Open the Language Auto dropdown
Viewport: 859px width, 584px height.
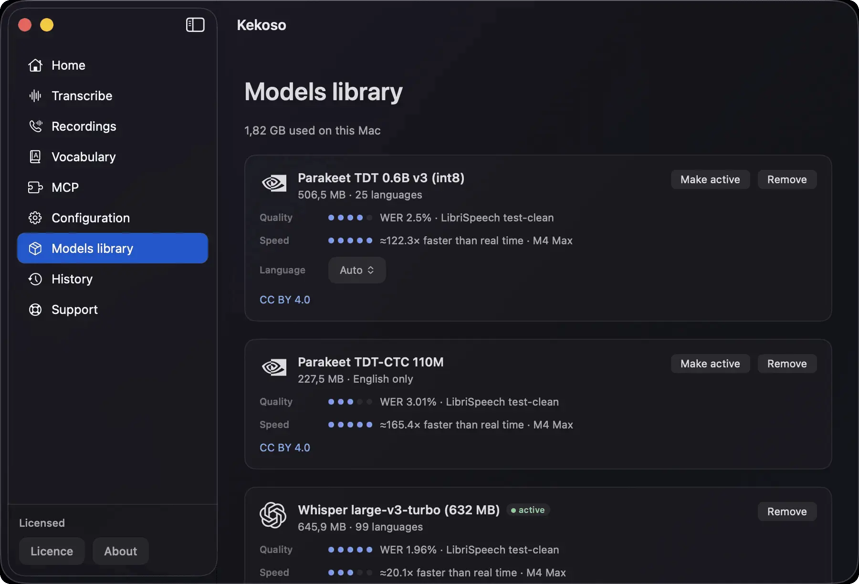(x=357, y=270)
